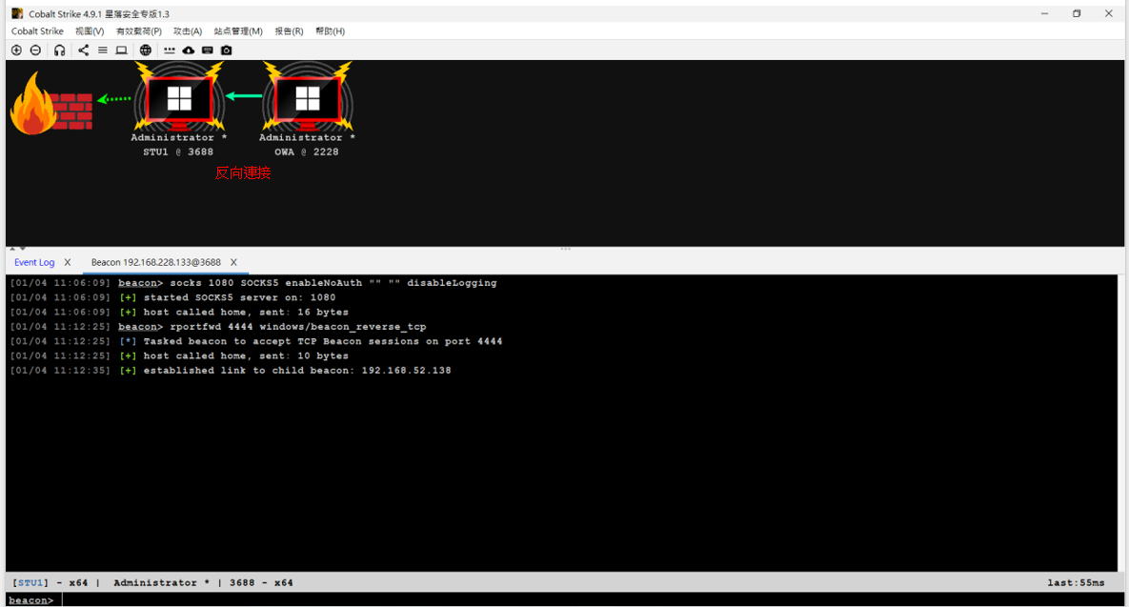Open the 有效载荷(P) menu
This screenshot has width=1129, height=607.
tap(139, 30)
